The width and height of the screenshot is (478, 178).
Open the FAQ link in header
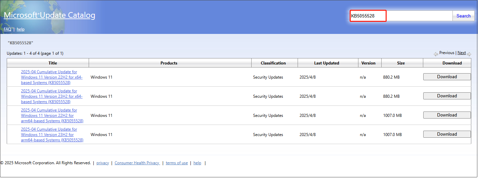tap(7, 29)
